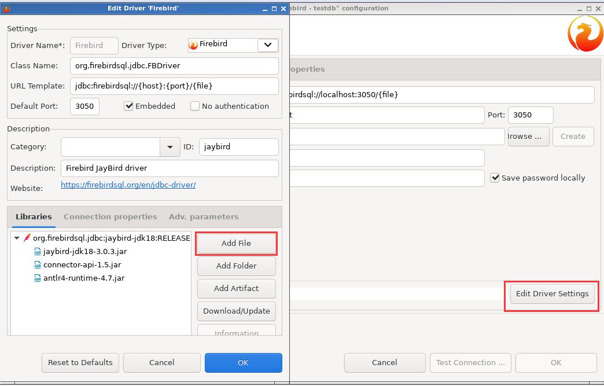Screen dimensions: 604x386
Task: Click the grayed OK button in the configuration window
Action: (x=556, y=362)
